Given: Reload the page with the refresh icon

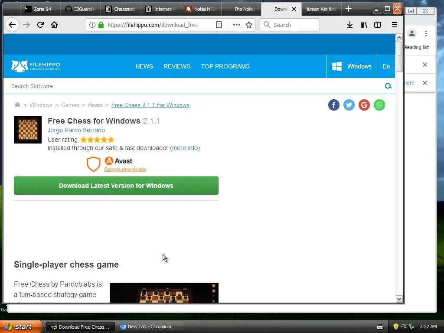Looking at the screenshot, I should tap(40, 25).
